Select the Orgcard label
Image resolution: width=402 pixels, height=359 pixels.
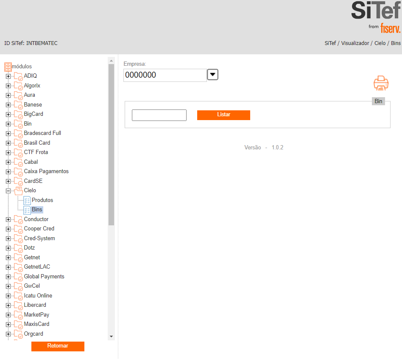[33, 334]
